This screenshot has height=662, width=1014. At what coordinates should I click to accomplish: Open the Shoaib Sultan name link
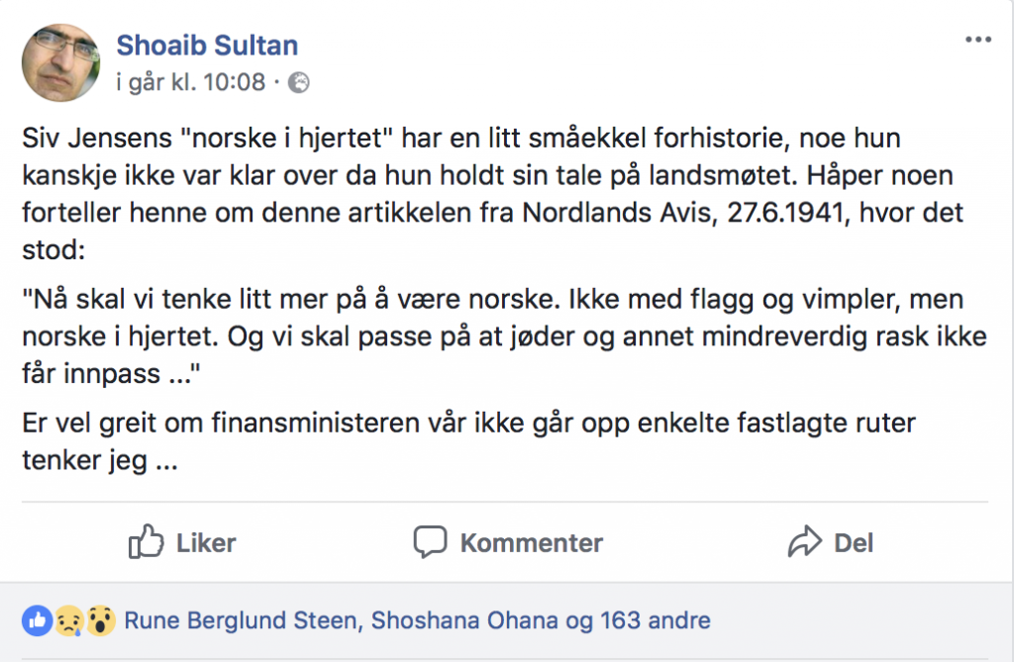207,45
